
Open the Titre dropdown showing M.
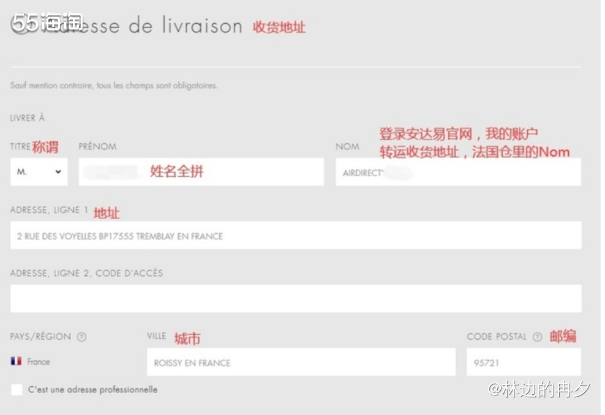point(39,171)
